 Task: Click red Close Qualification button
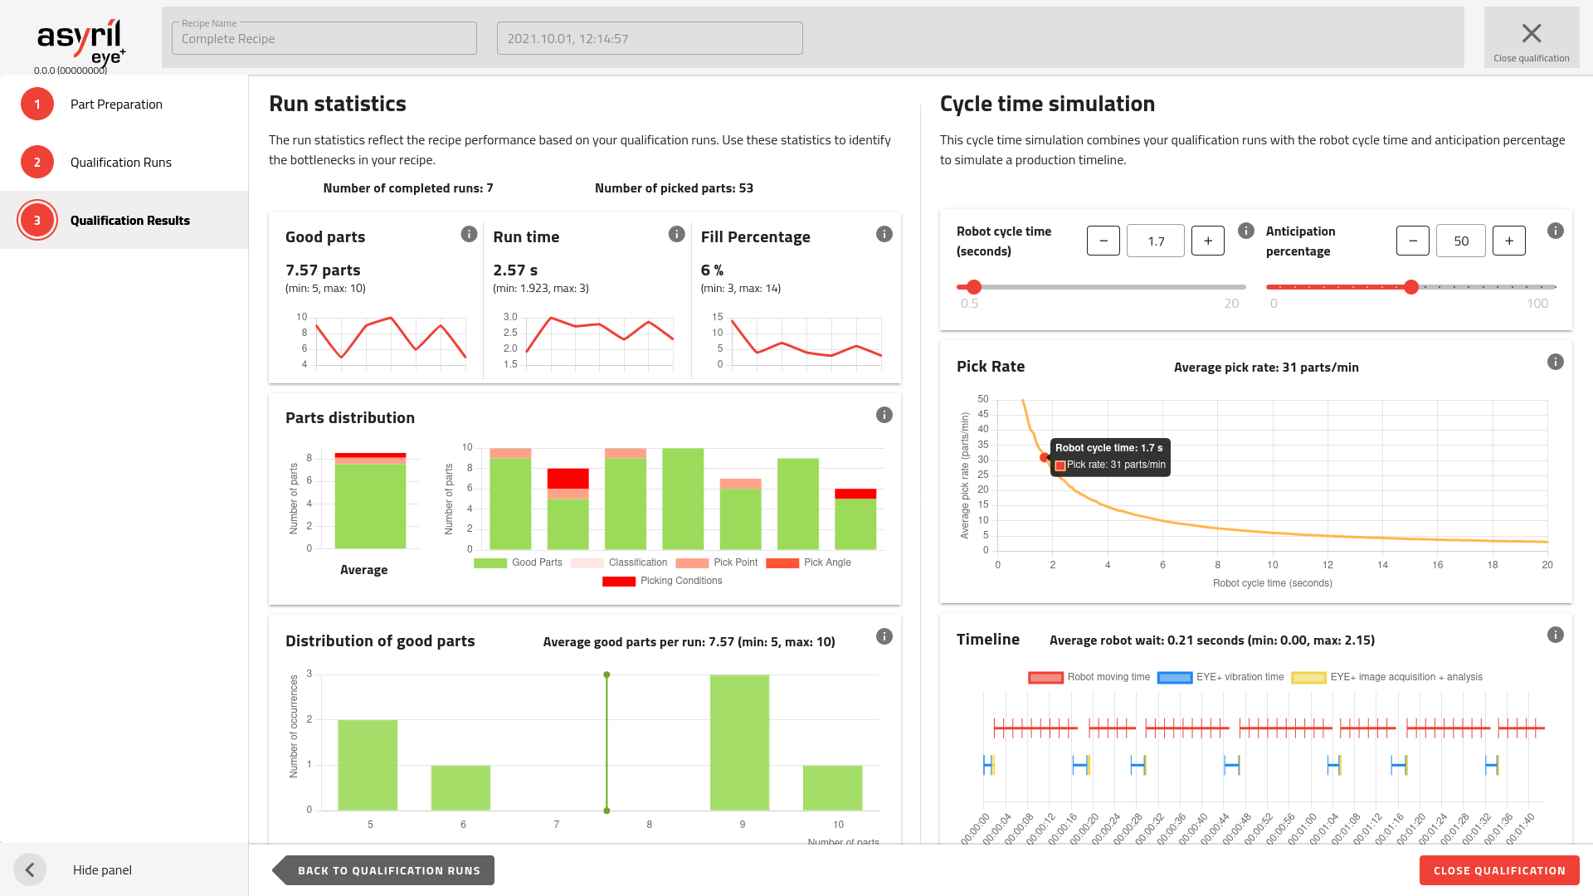pos(1498,870)
